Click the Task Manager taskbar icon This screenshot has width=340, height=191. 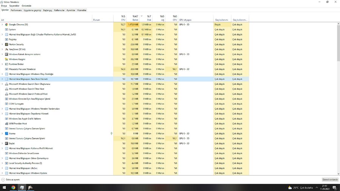click(22, 188)
